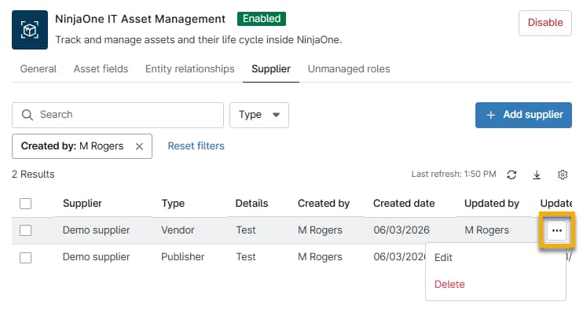583x309 pixels.
Task: Click the Vendor type cell
Action: coord(178,230)
